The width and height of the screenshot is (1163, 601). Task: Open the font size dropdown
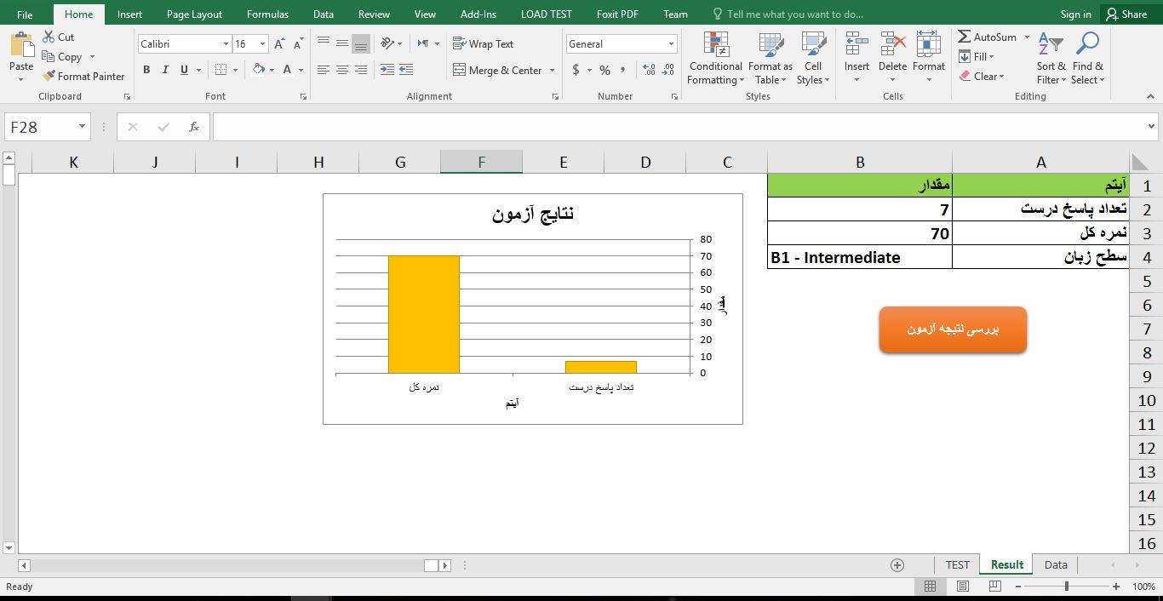[x=262, y=43]
